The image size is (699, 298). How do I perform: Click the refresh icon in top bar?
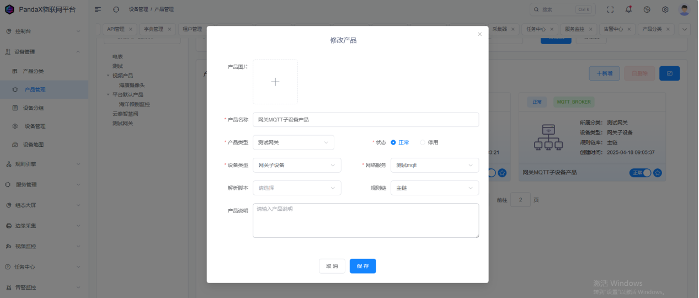[x=116, y=9]
